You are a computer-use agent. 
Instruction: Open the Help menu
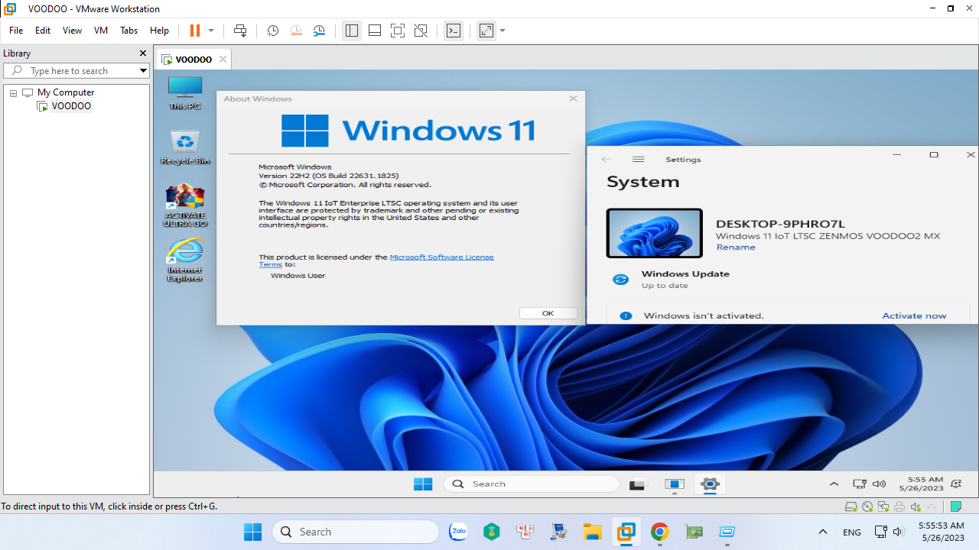pos(159,31)
